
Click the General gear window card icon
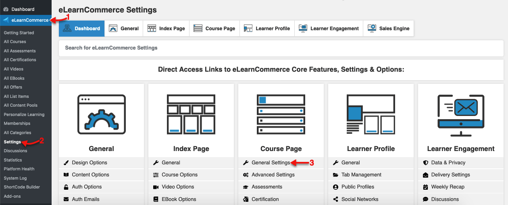pyautogui.click(x=101, y=115)
